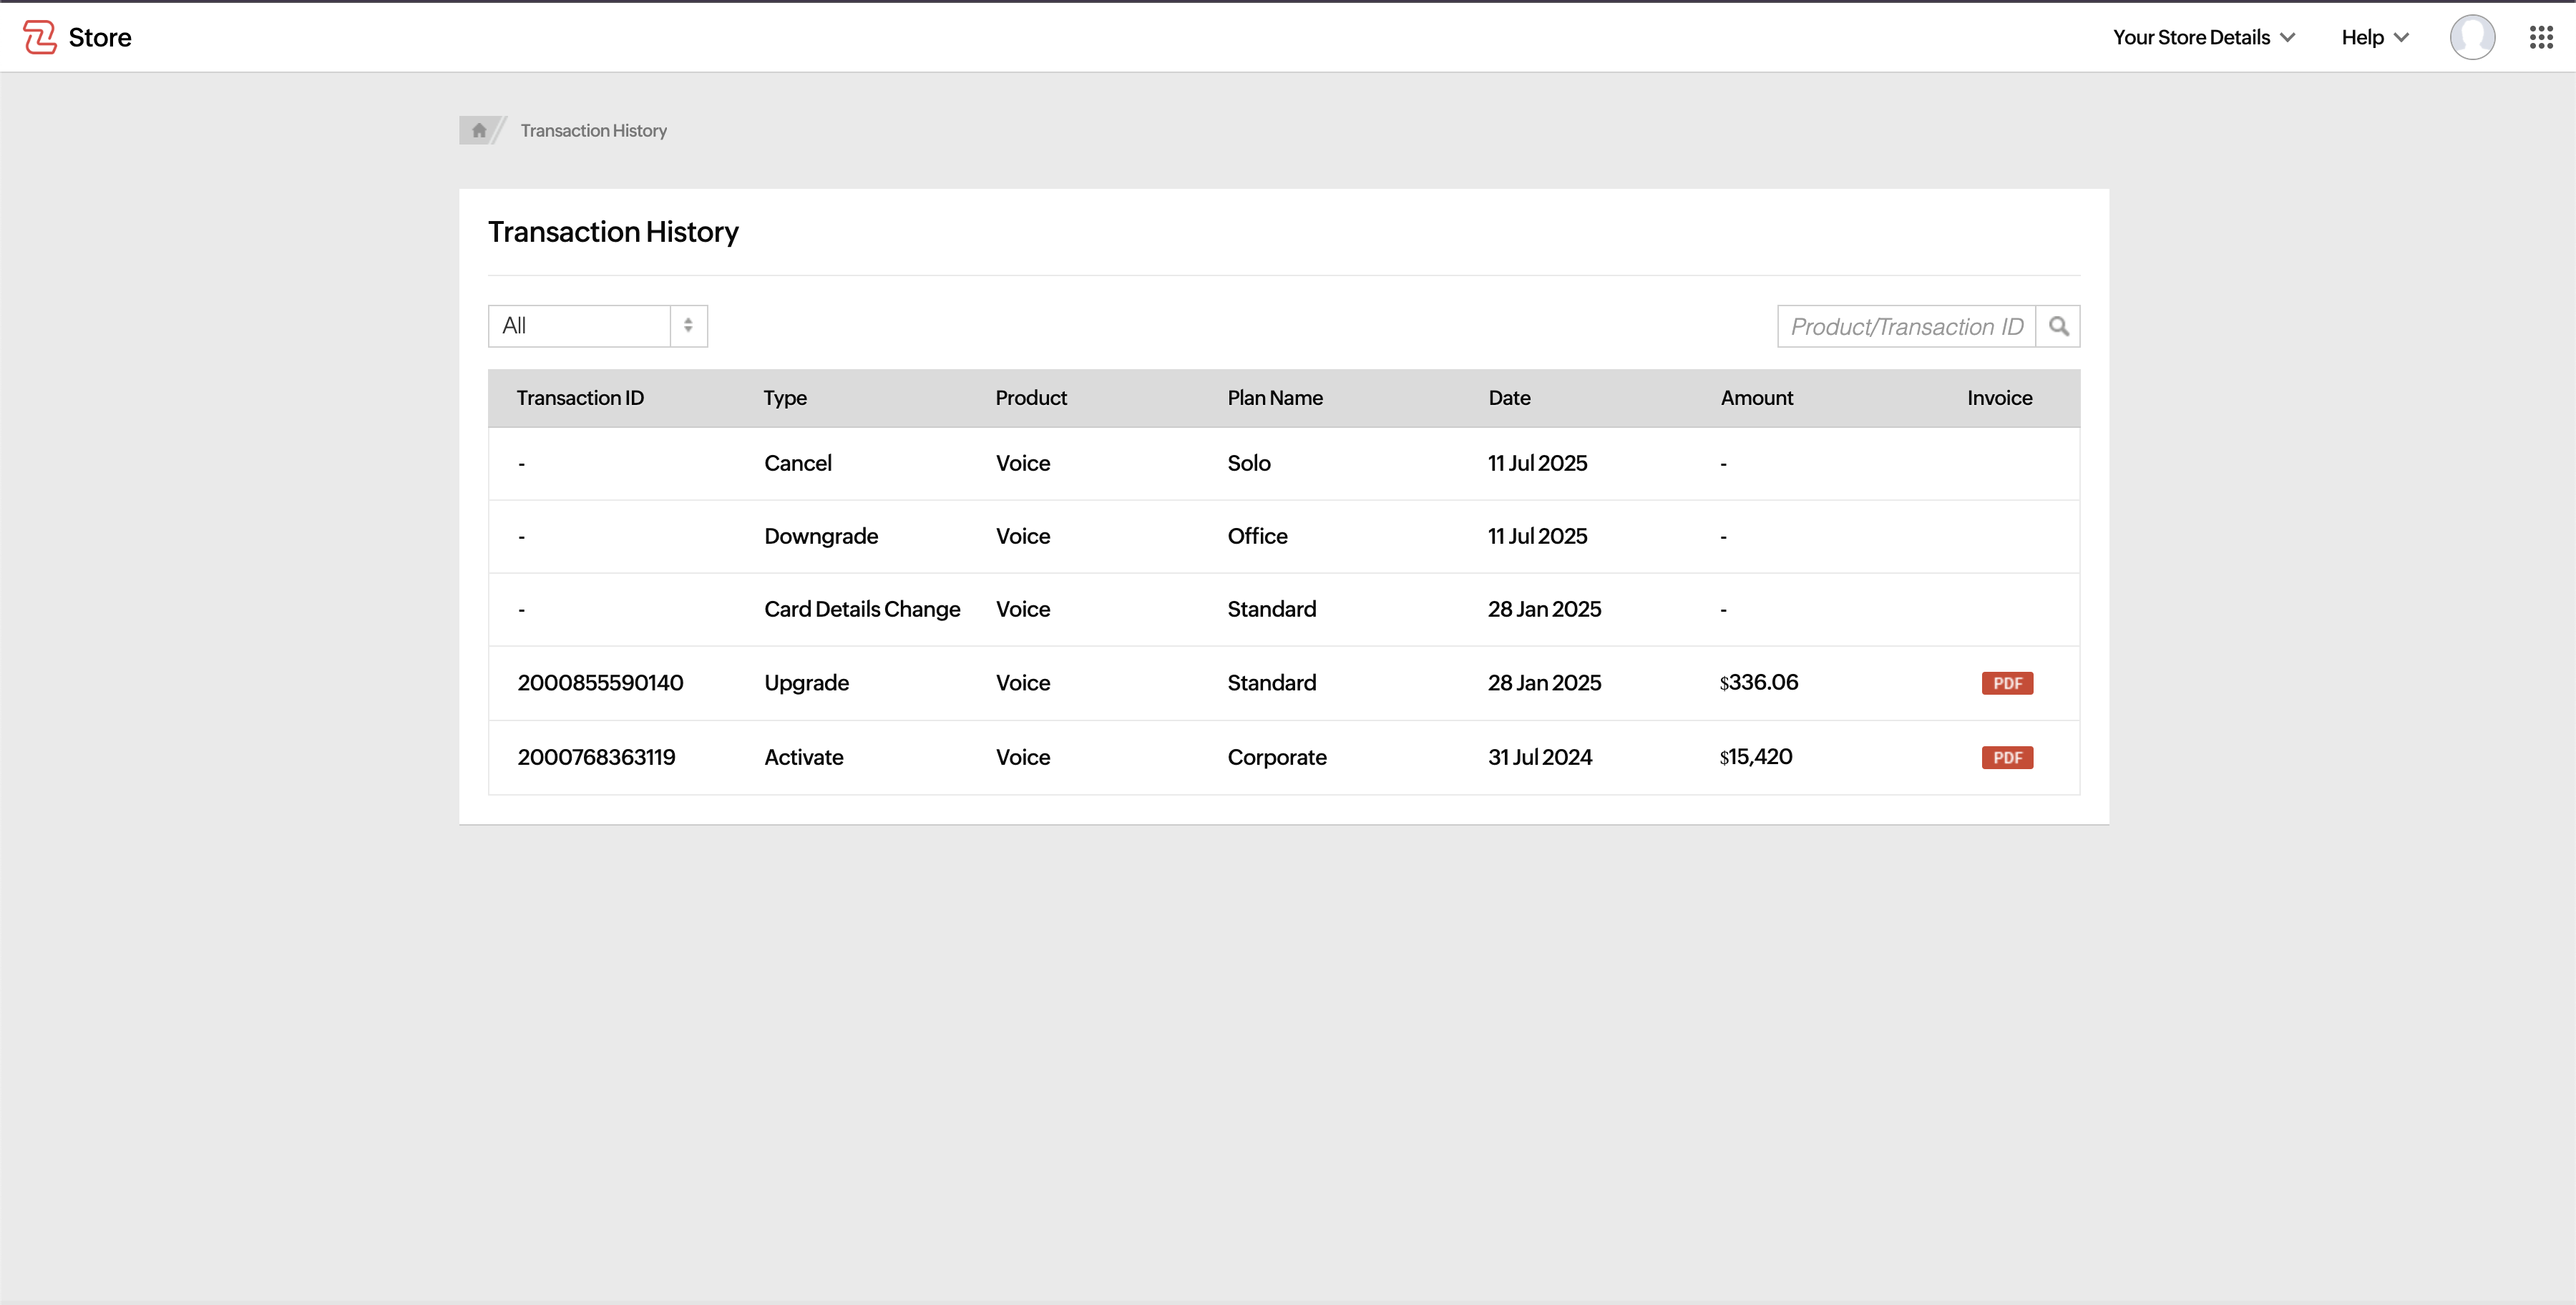Click the Transaction History breadcrumb link
The height and width of the screenshot is (1305, 2576).
click(x=593, y=130)
